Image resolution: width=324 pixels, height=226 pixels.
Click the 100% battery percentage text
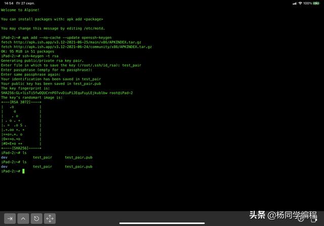tap(307, 4)
